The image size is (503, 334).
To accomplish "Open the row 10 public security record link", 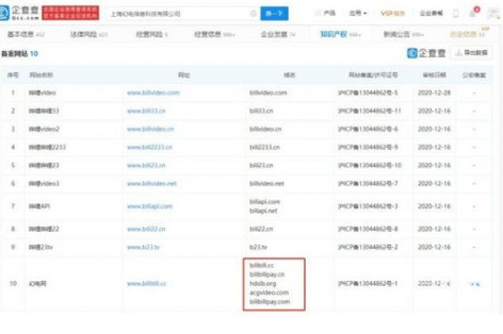I will click(x=474, y=284).
